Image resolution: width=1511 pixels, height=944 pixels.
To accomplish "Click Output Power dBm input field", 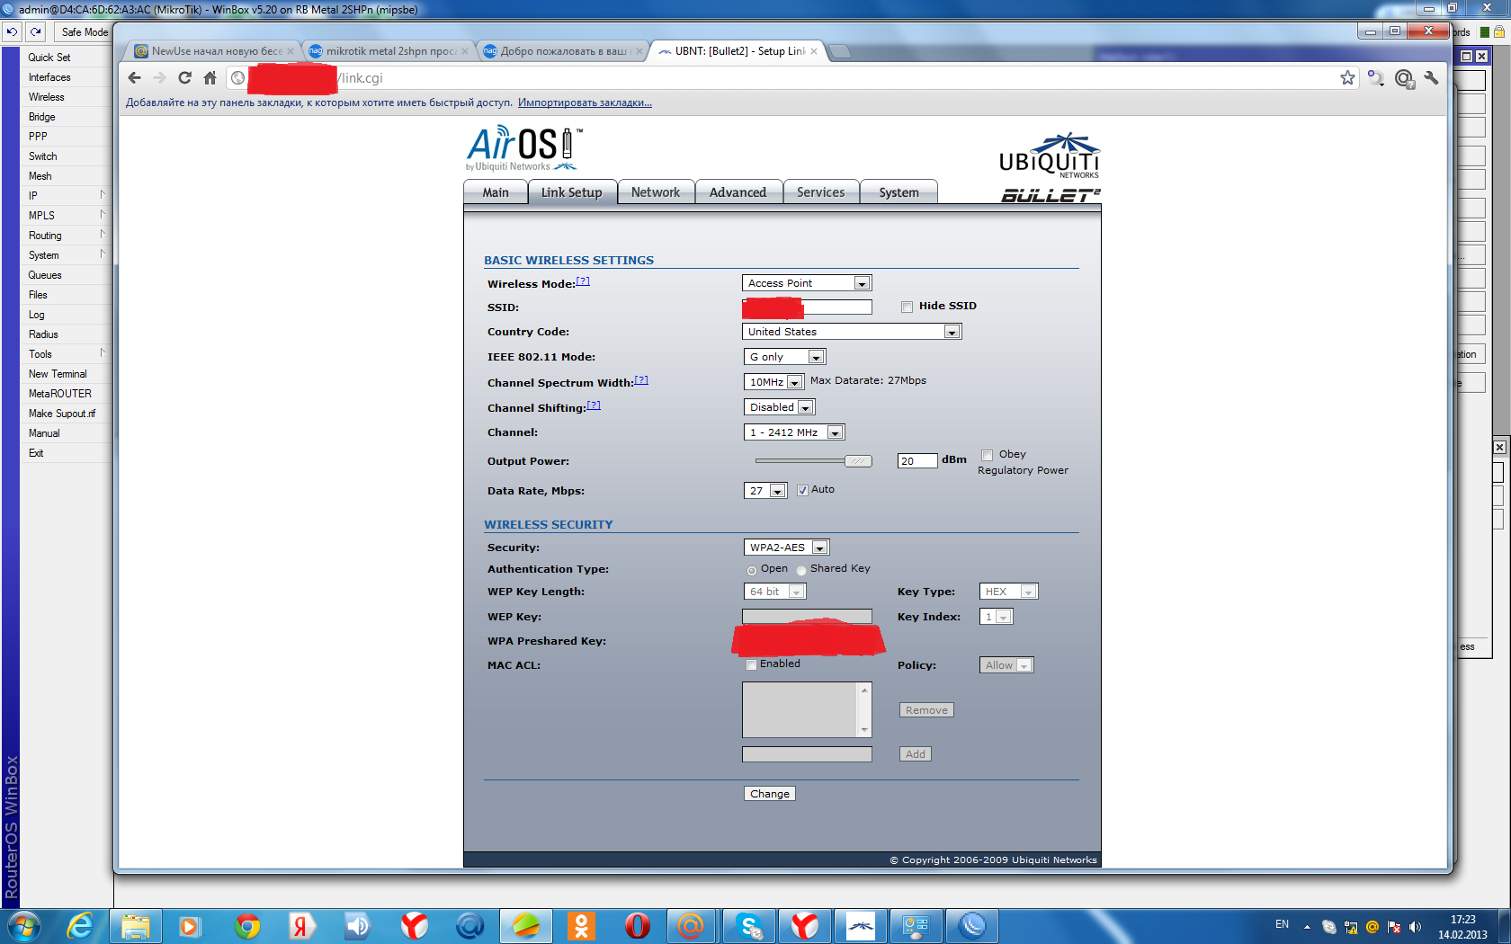I will coord(917,461).
